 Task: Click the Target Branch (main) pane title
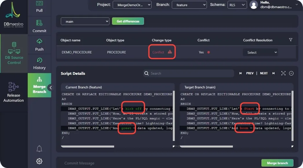[x=200, y=87]
